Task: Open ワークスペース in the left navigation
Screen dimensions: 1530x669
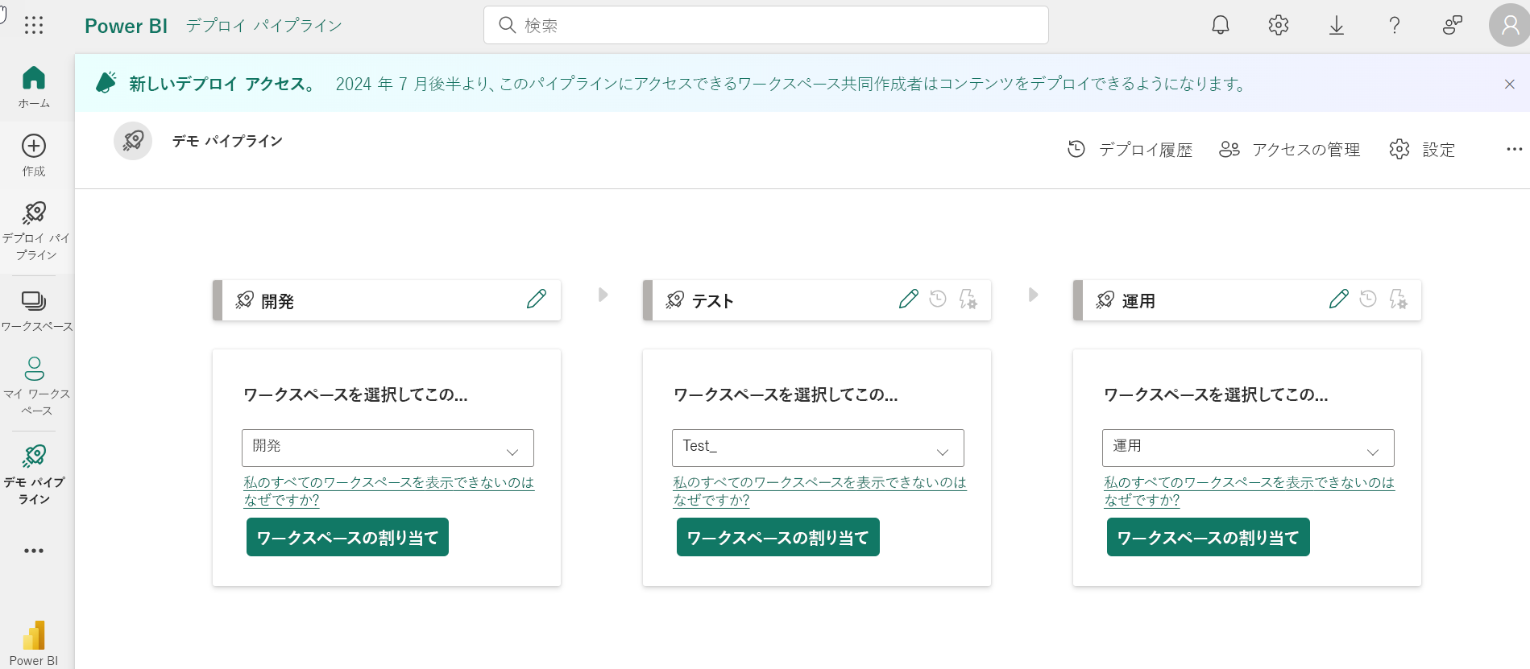Action: pos(34,310)
